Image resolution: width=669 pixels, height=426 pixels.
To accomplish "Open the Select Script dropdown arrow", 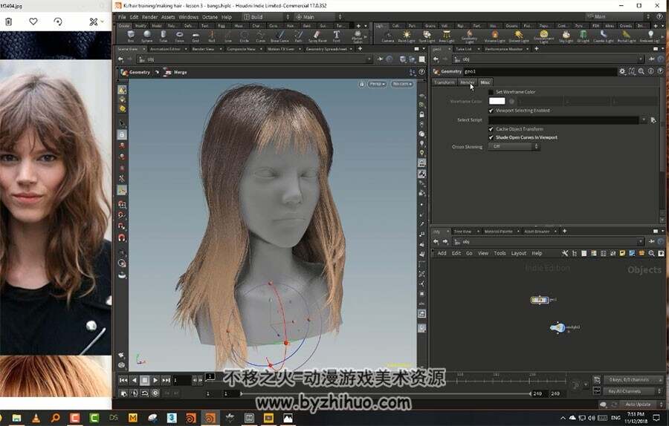I will coord(644,120).
